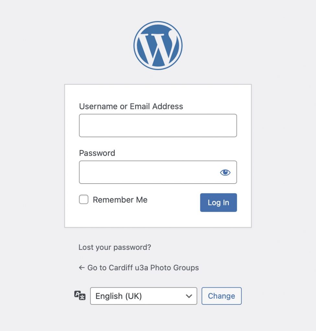Click the white W letter inside the logo
Screen dimensions: 316x331
click(157, 48)
